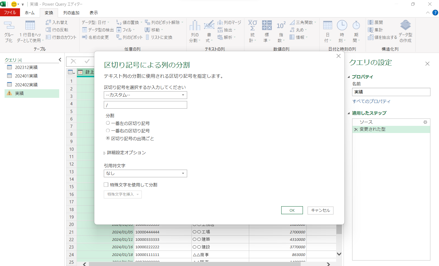This screenshot has width=439, height=266.
Task: Select the 一番左の区切り記号 radio button
Action: [108, 123]
